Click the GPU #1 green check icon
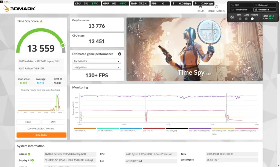Screen dimensions: 280x167 tap(29, 154)
